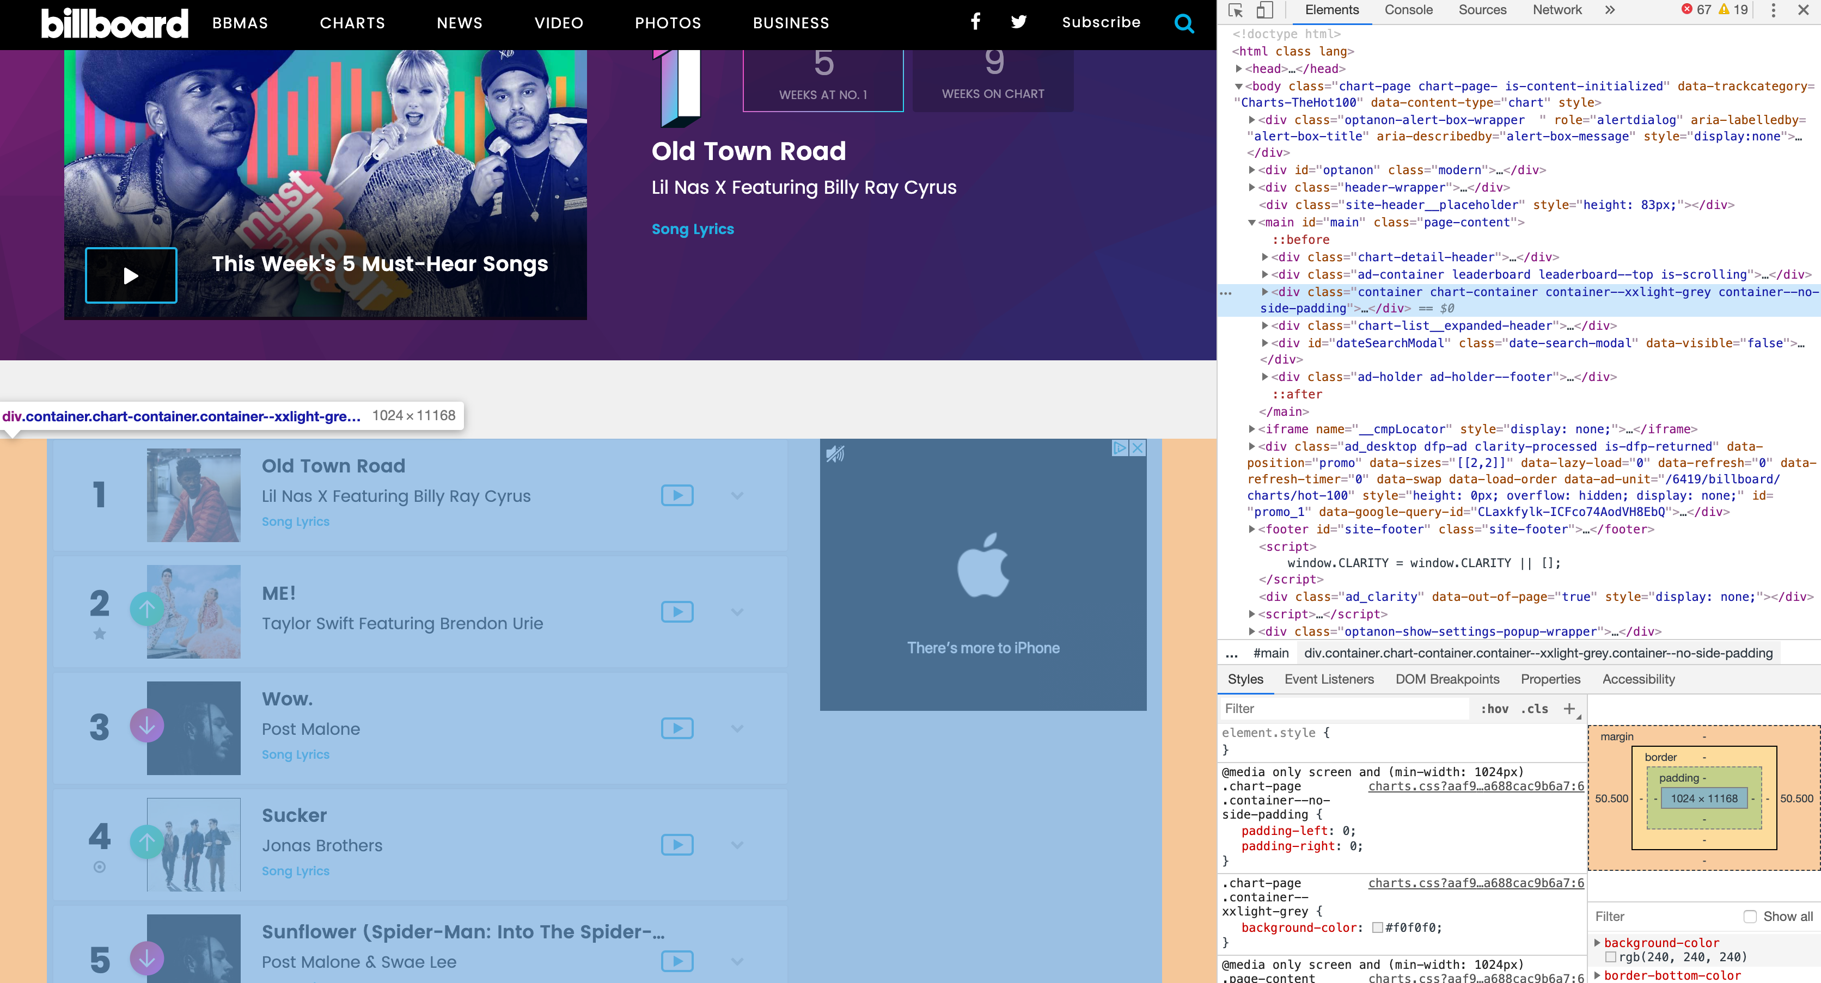
Task: Close the Apple iPhone ad
Action: coord(1138,448)
